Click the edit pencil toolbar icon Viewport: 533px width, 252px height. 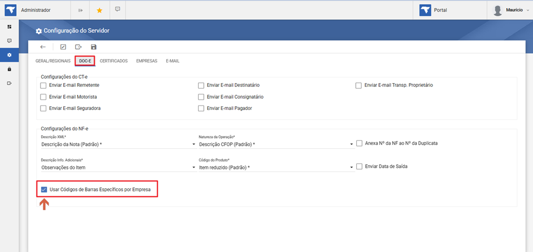[x=63, y=47]
